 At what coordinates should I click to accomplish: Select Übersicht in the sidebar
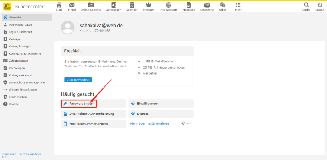[27, 17]
